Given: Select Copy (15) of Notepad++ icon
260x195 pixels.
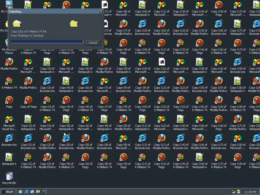Looking at the screenshot, I should [200, 62].
